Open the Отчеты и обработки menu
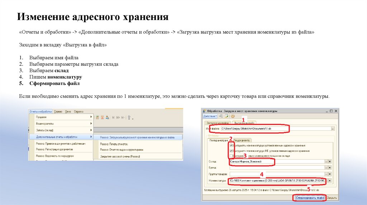 point(41,111)
